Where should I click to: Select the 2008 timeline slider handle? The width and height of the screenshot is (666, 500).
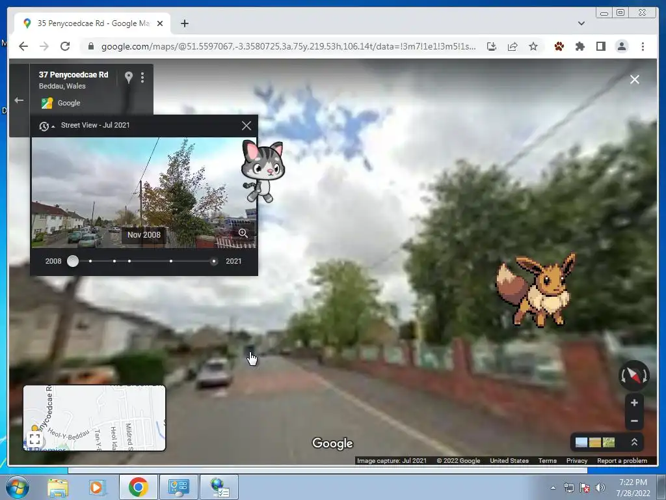coord(73,261)
